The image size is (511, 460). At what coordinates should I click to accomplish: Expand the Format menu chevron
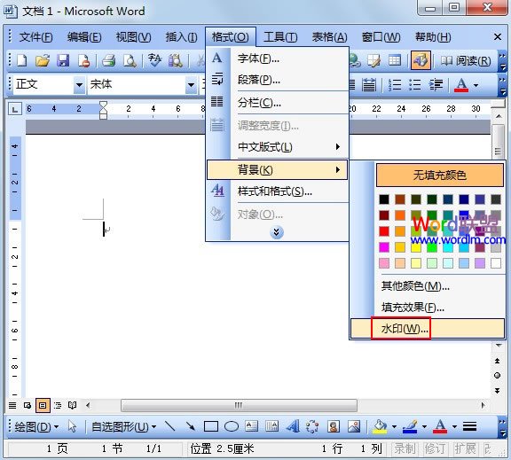click(x=277, y=232)
